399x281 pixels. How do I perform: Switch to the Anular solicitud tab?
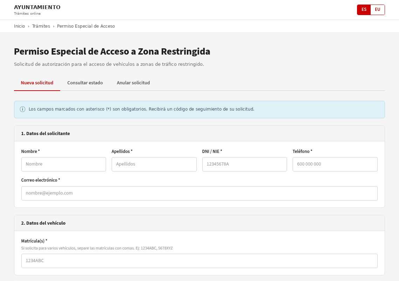click(133, 83)
